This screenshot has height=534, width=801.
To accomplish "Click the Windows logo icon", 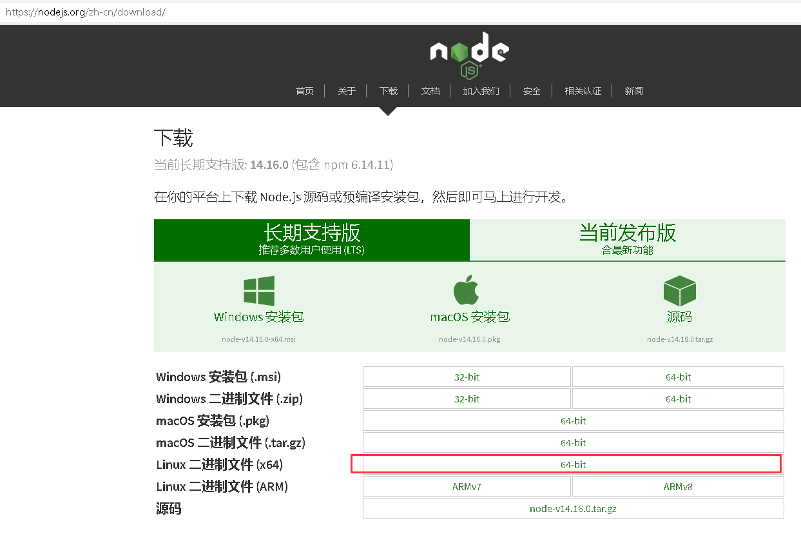I will pos(259,290).
